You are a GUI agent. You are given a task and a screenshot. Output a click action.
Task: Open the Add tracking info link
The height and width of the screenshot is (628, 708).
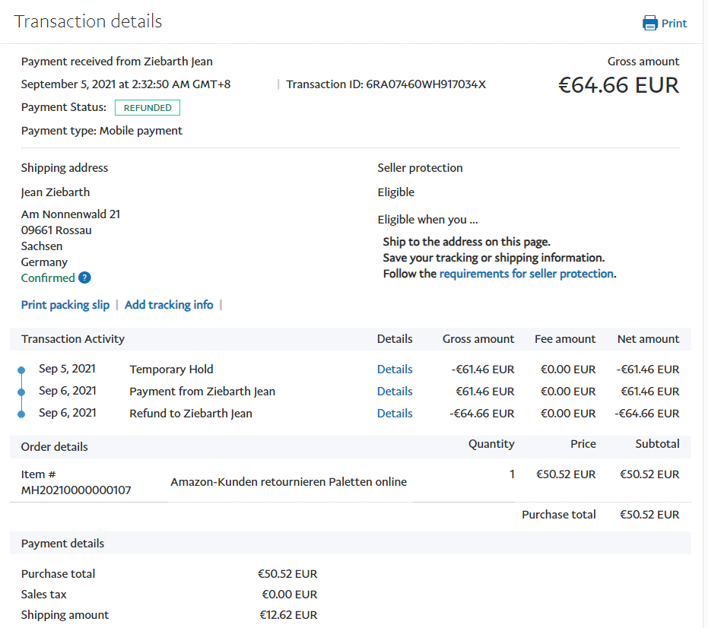coord(169,305)
